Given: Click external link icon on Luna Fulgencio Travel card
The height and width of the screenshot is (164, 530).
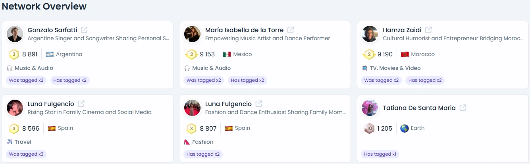Looking at the screenshot, I should pyautogui.click(x=81, y=104).
